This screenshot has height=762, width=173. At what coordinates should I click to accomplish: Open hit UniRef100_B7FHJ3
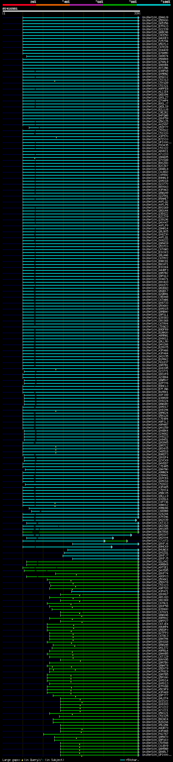pyautogui.click(x=155, y=26)
